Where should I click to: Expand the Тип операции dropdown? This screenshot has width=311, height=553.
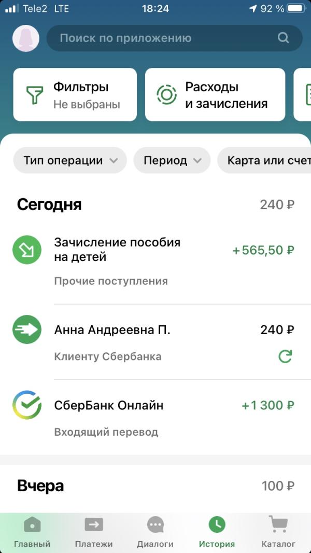(70, 160)
